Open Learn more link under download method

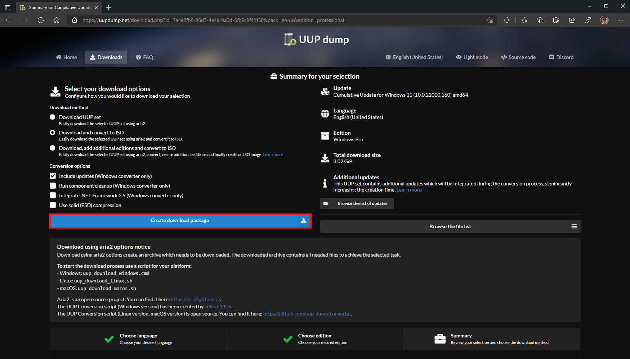pyautogui.click(x=273, y=155)
